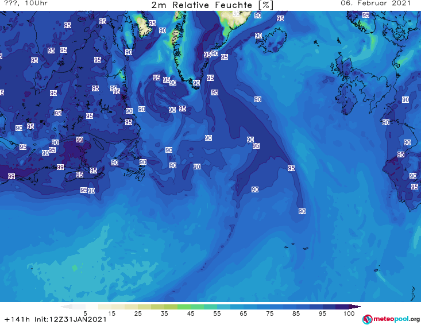Image resolution: width=421 pixels, height=325 pixels.
Task: Click the "100" tick label on legend
Action: point(349,314)
